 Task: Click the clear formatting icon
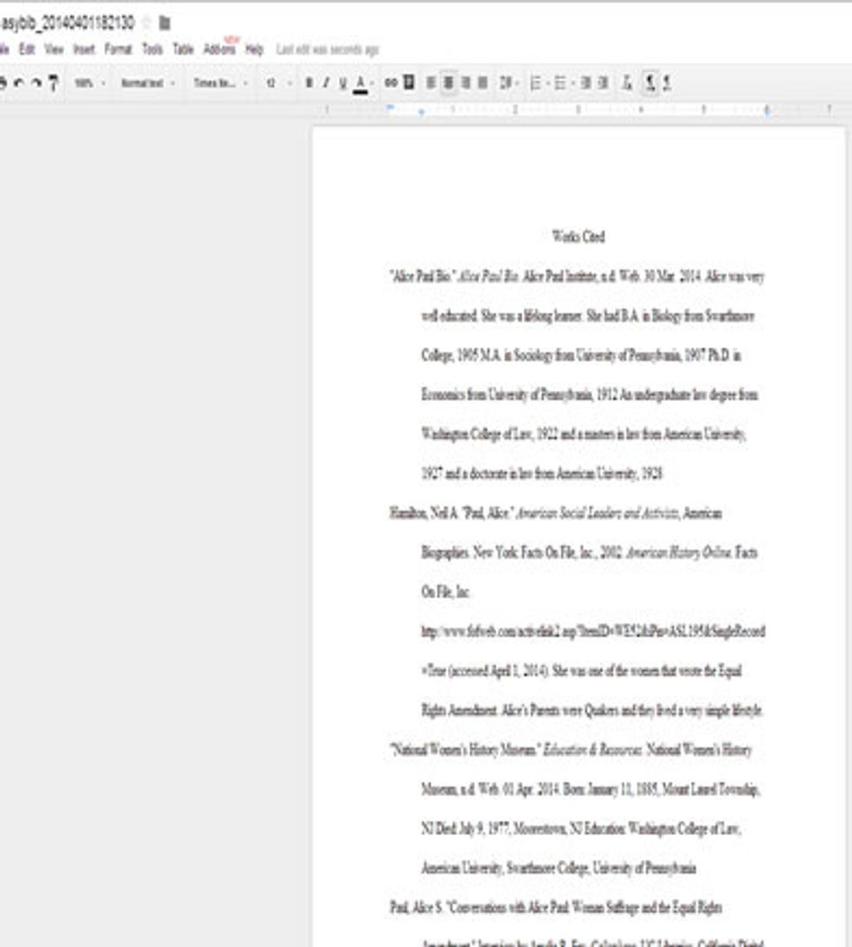coord(626,83)
